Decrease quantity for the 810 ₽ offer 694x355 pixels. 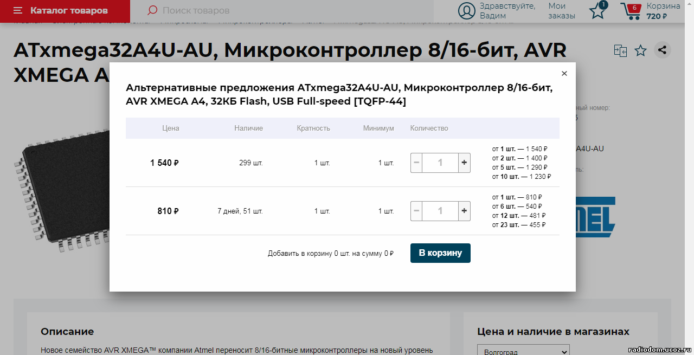(416, 211)
